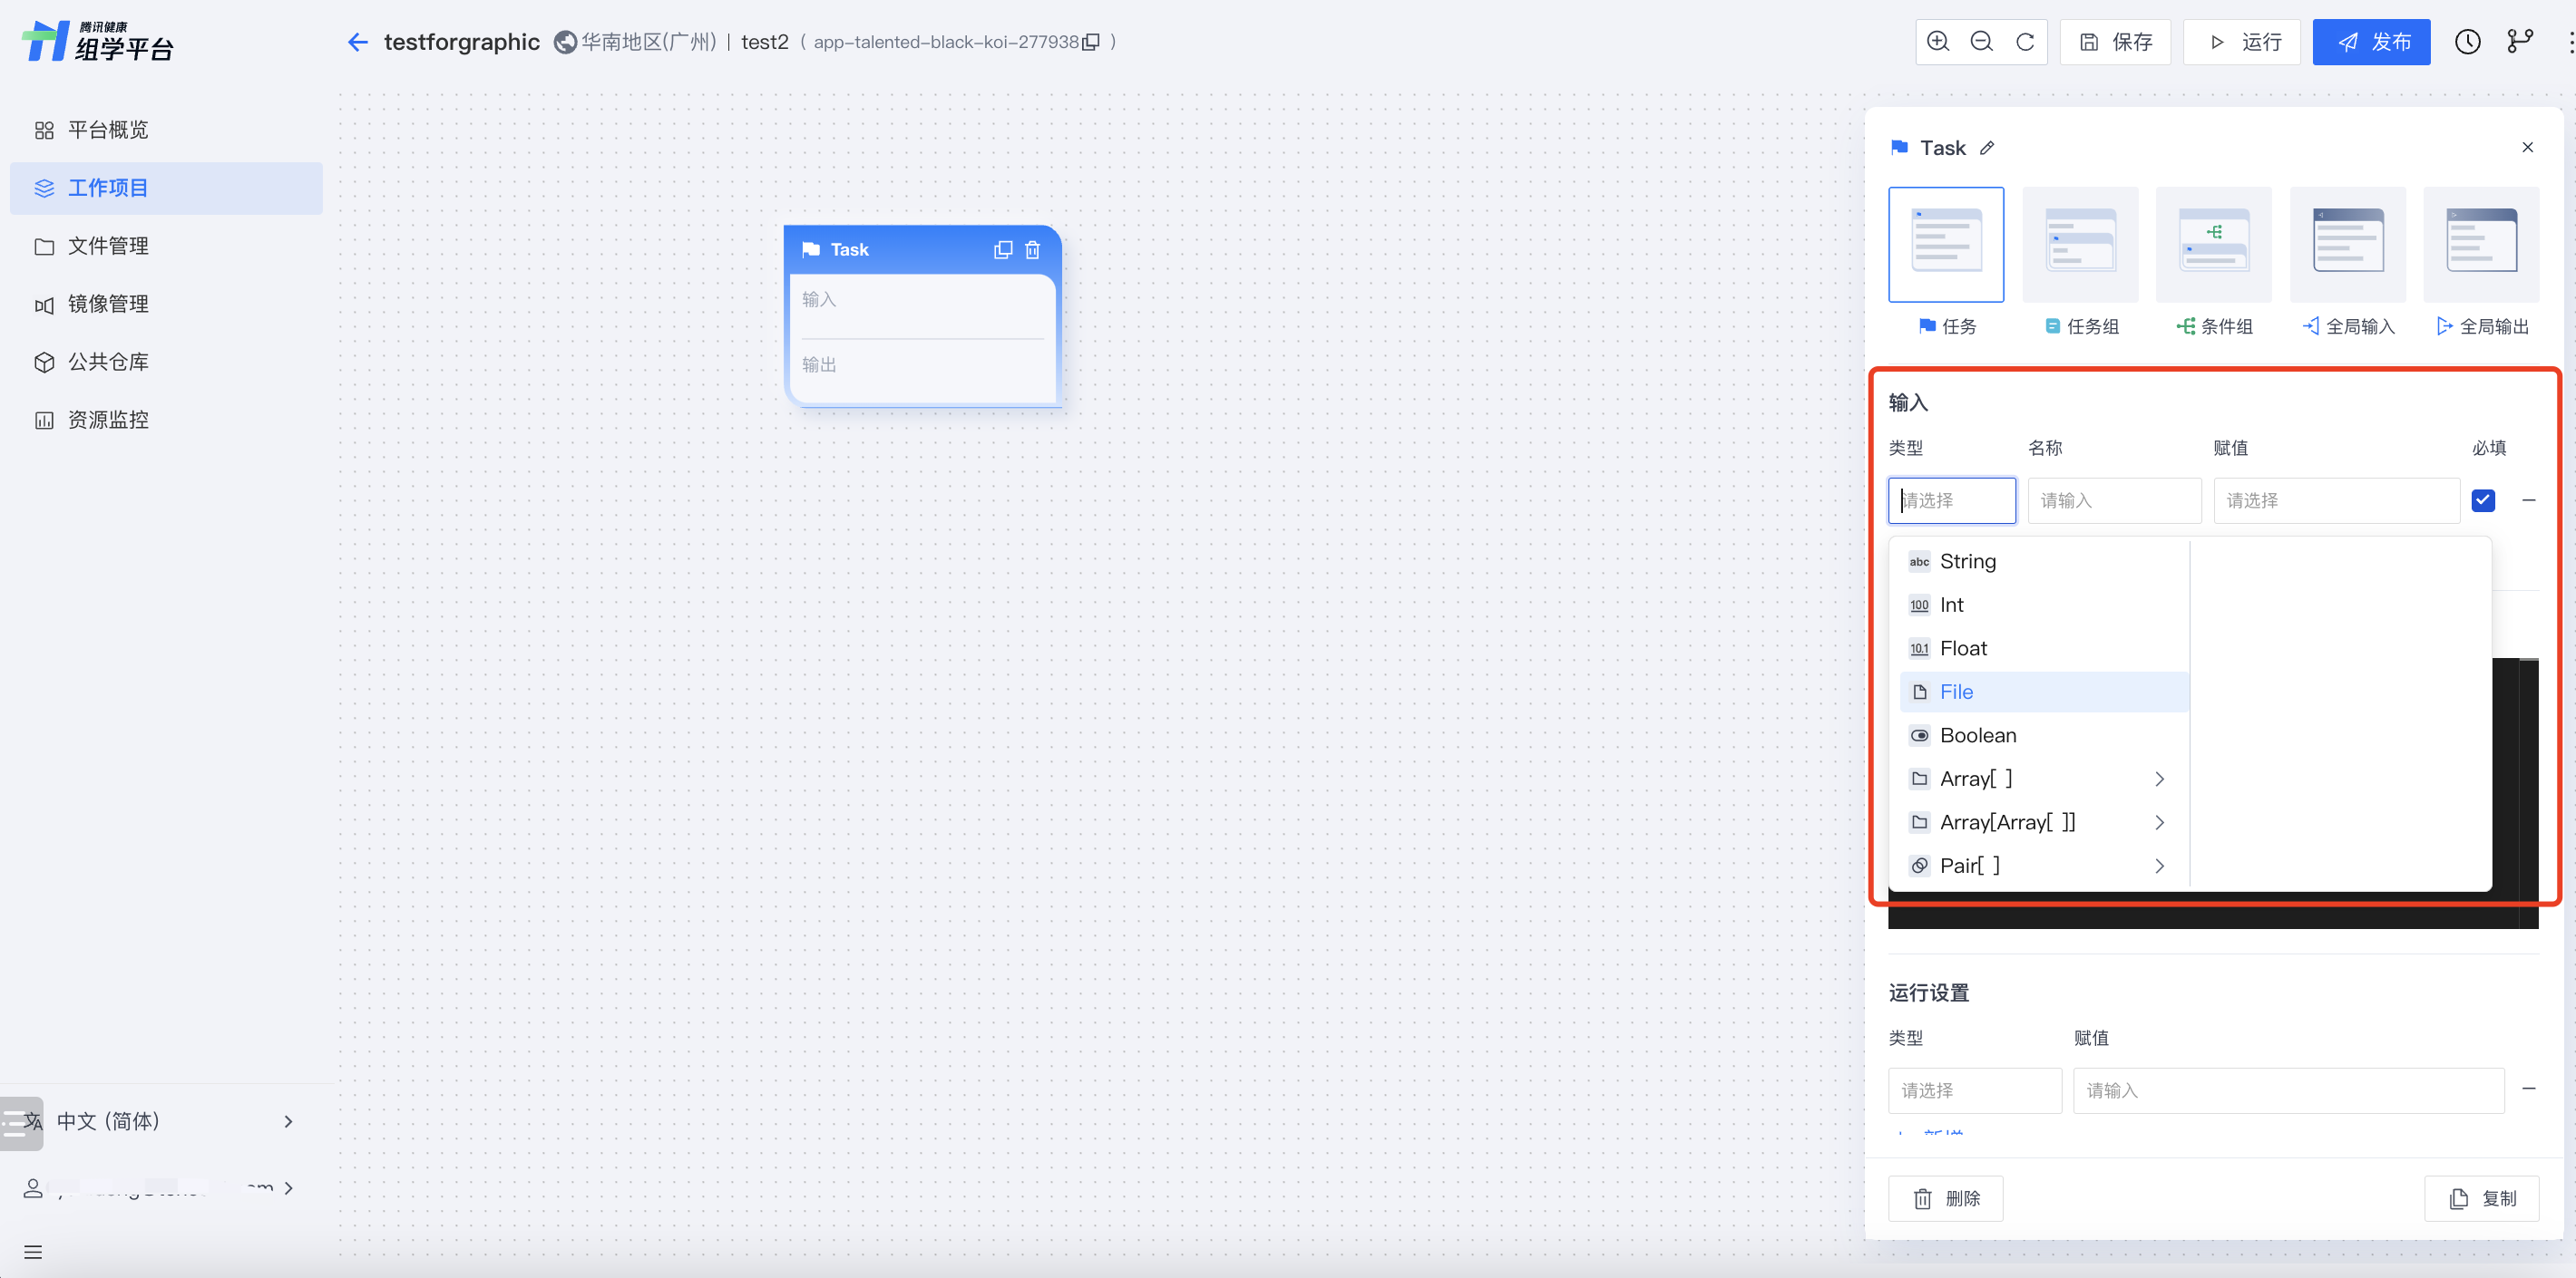Click the zoom out magnifier icon

click(1981, 42)
